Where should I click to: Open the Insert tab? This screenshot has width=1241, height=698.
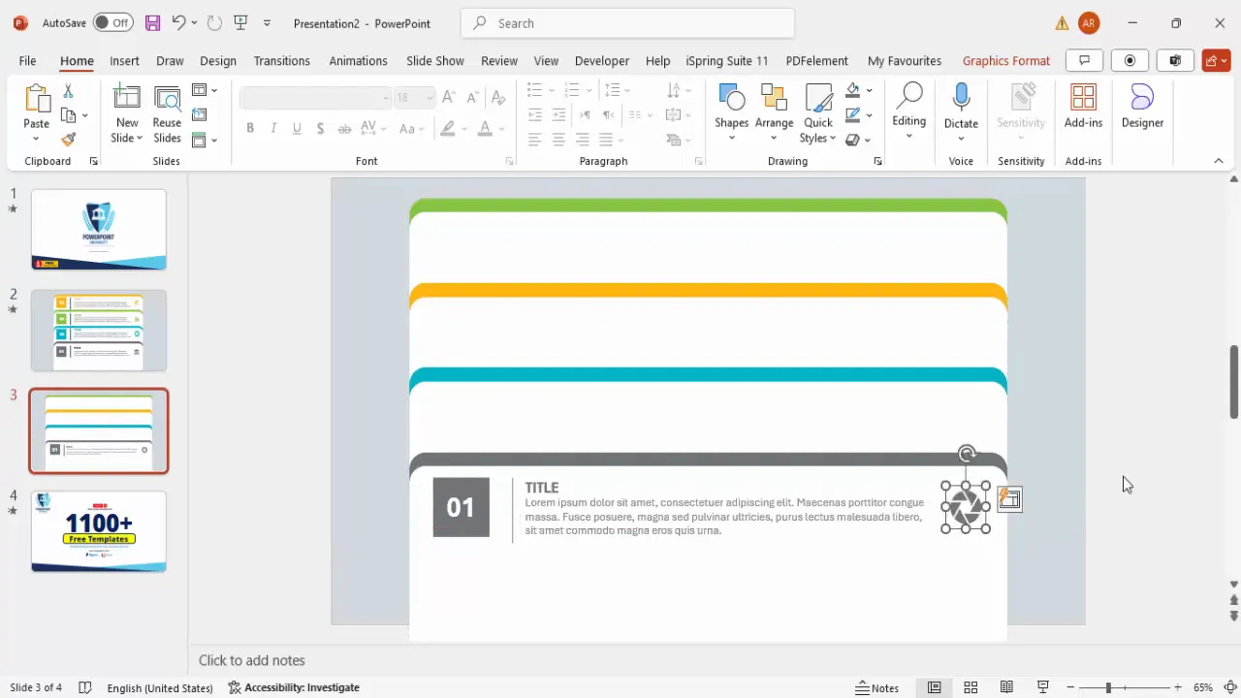point(124,60)
